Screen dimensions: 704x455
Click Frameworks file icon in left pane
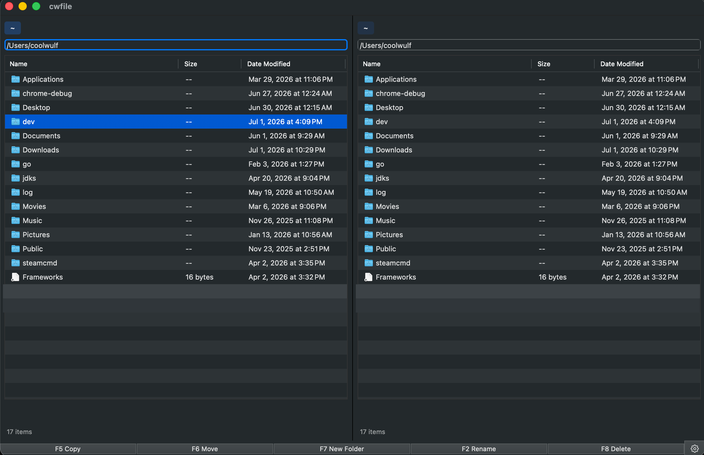(15, 277)
